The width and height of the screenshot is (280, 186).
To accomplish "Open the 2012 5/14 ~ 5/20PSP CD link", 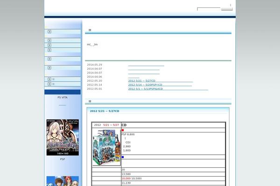I will (x=160, y=85).
